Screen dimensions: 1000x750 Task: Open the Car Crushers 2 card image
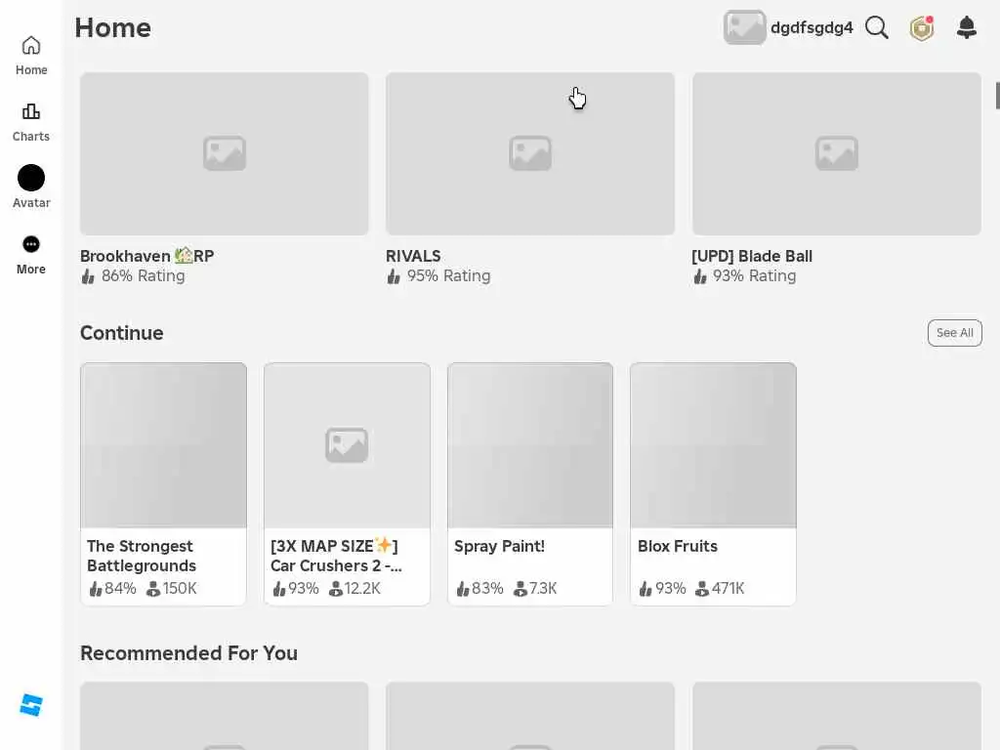coord(347,445)
